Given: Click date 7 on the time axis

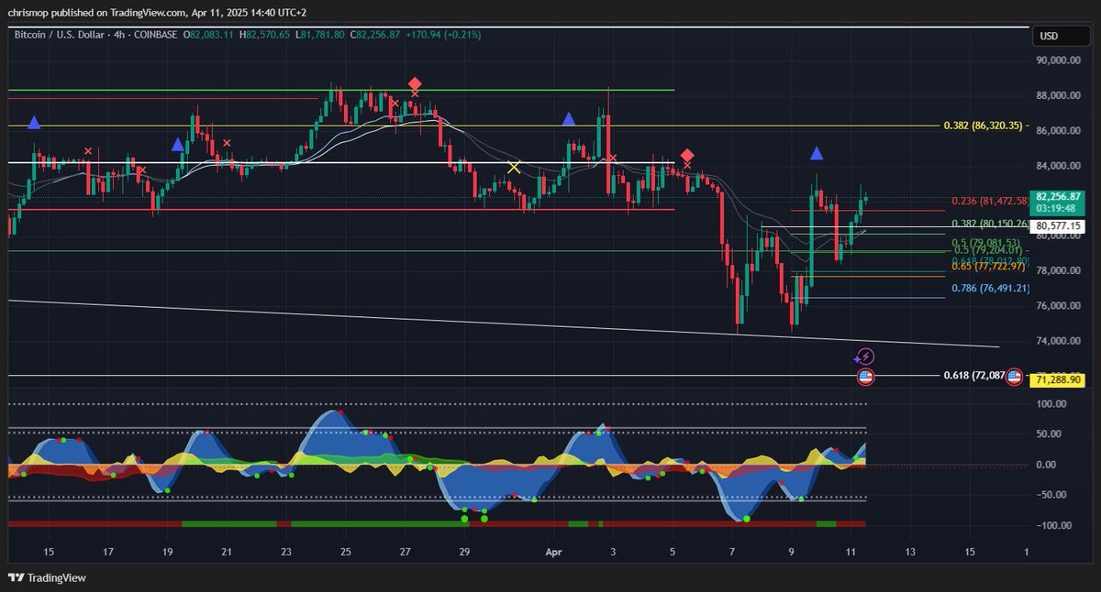Looking at the screenshot, I should [732, 553].
